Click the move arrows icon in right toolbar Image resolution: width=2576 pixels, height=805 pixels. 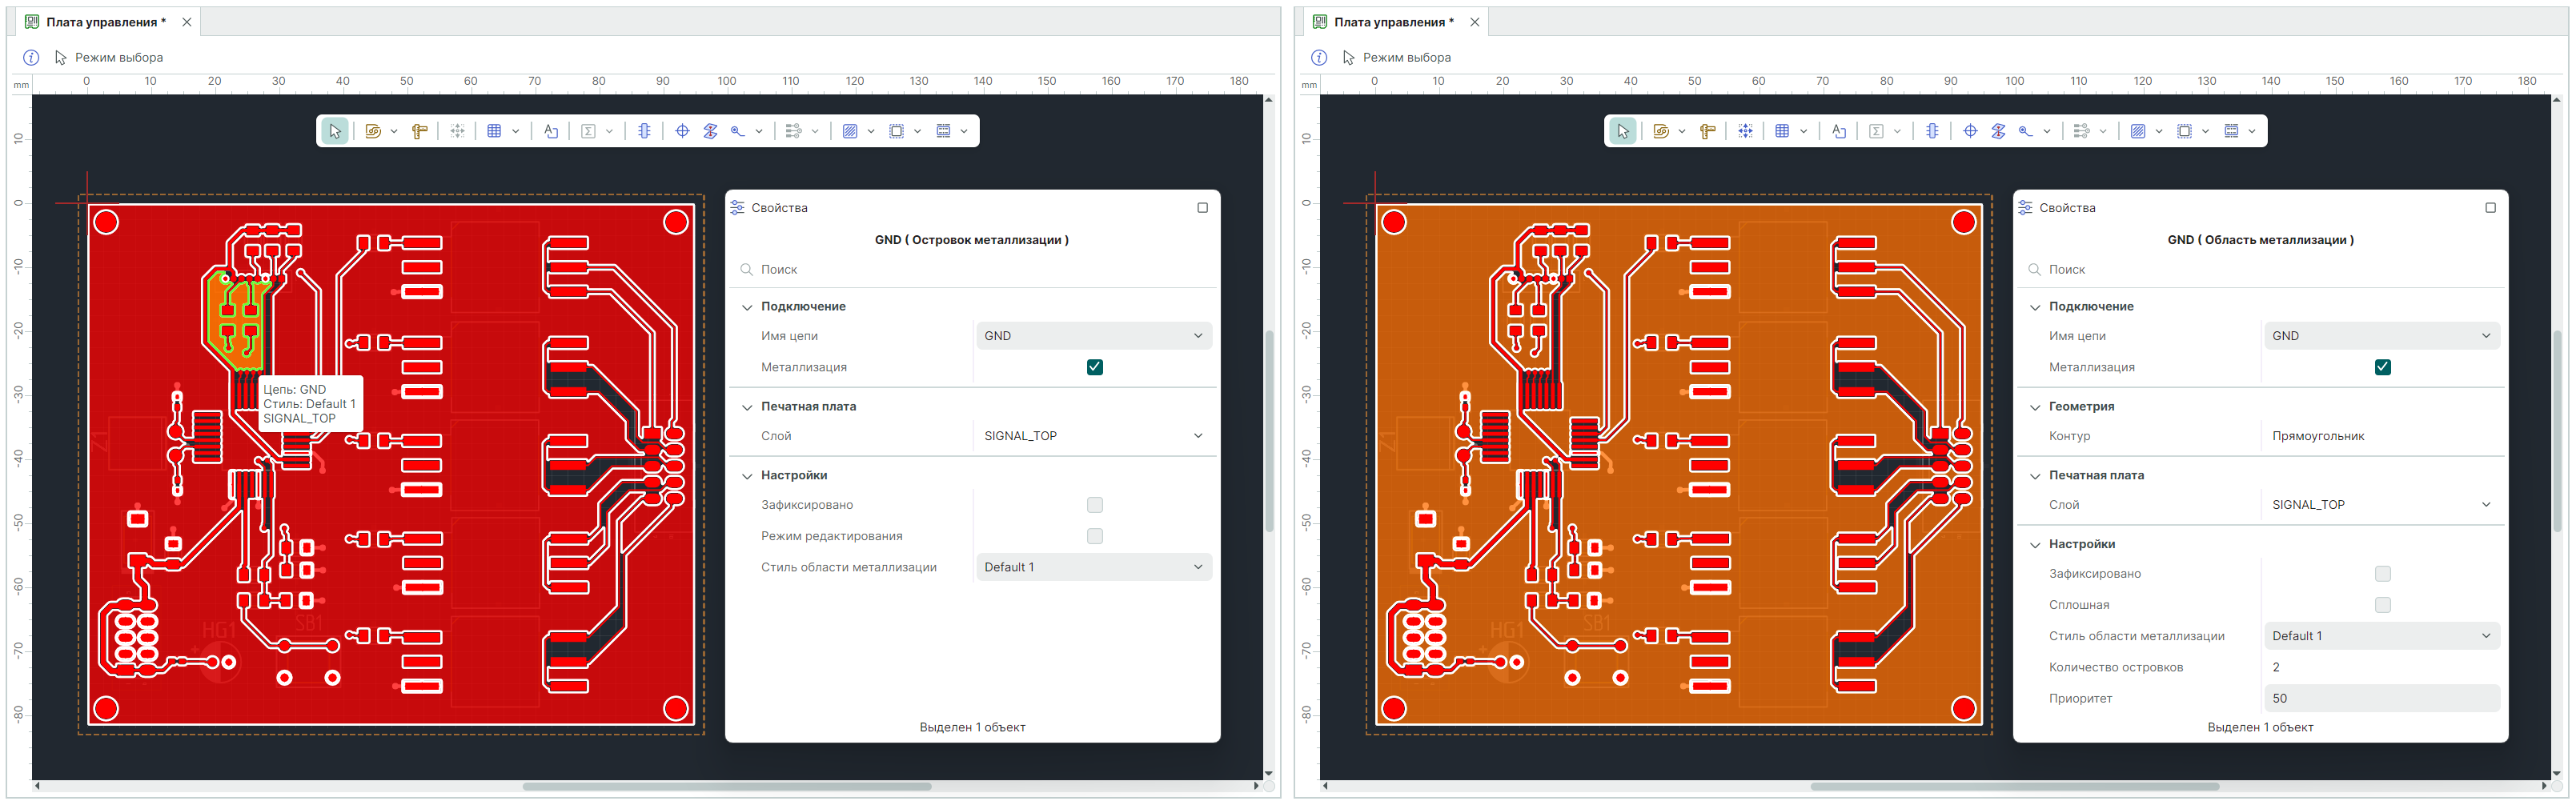pyautogui.click(x=1745, y=131)
